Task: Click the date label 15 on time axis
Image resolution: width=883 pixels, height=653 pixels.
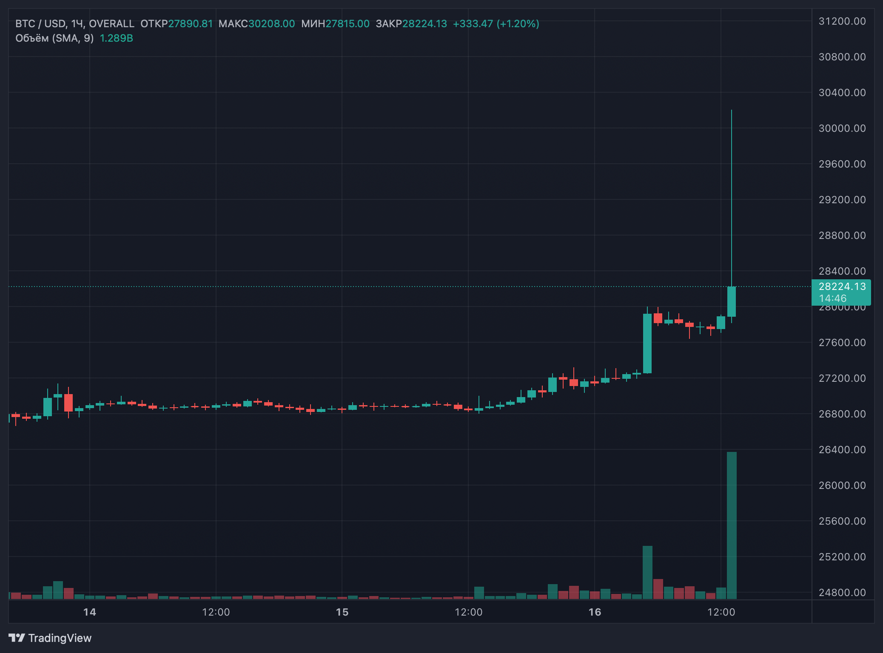Action: pos(342,612)
